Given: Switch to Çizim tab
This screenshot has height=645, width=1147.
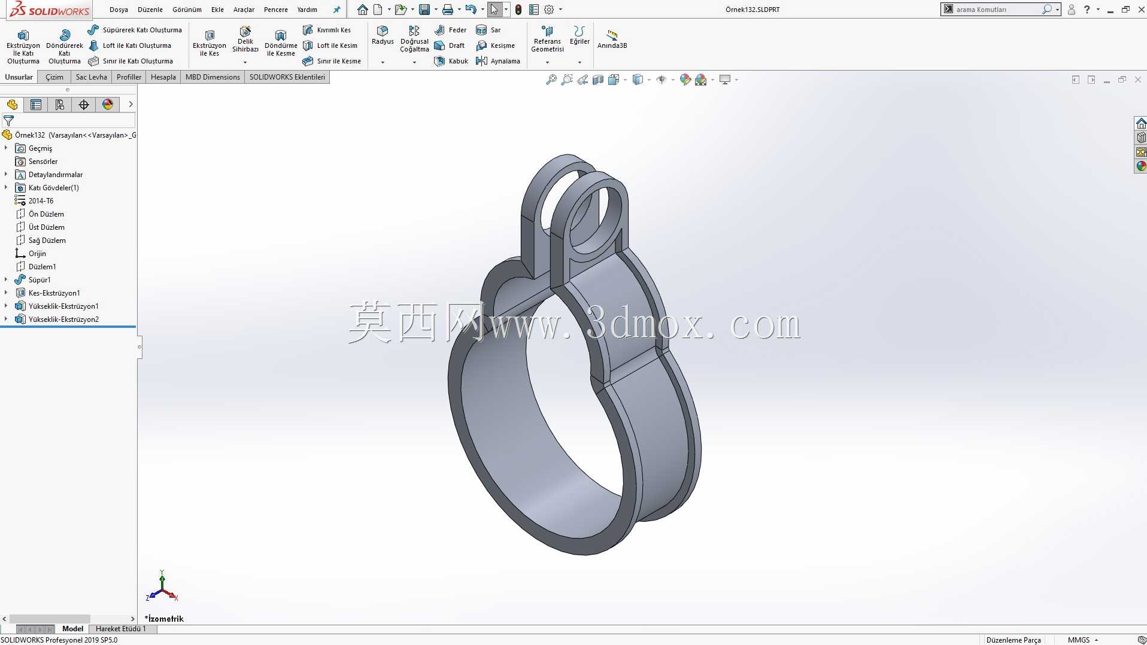Looking at the screenshot, I should coord(54,77).
